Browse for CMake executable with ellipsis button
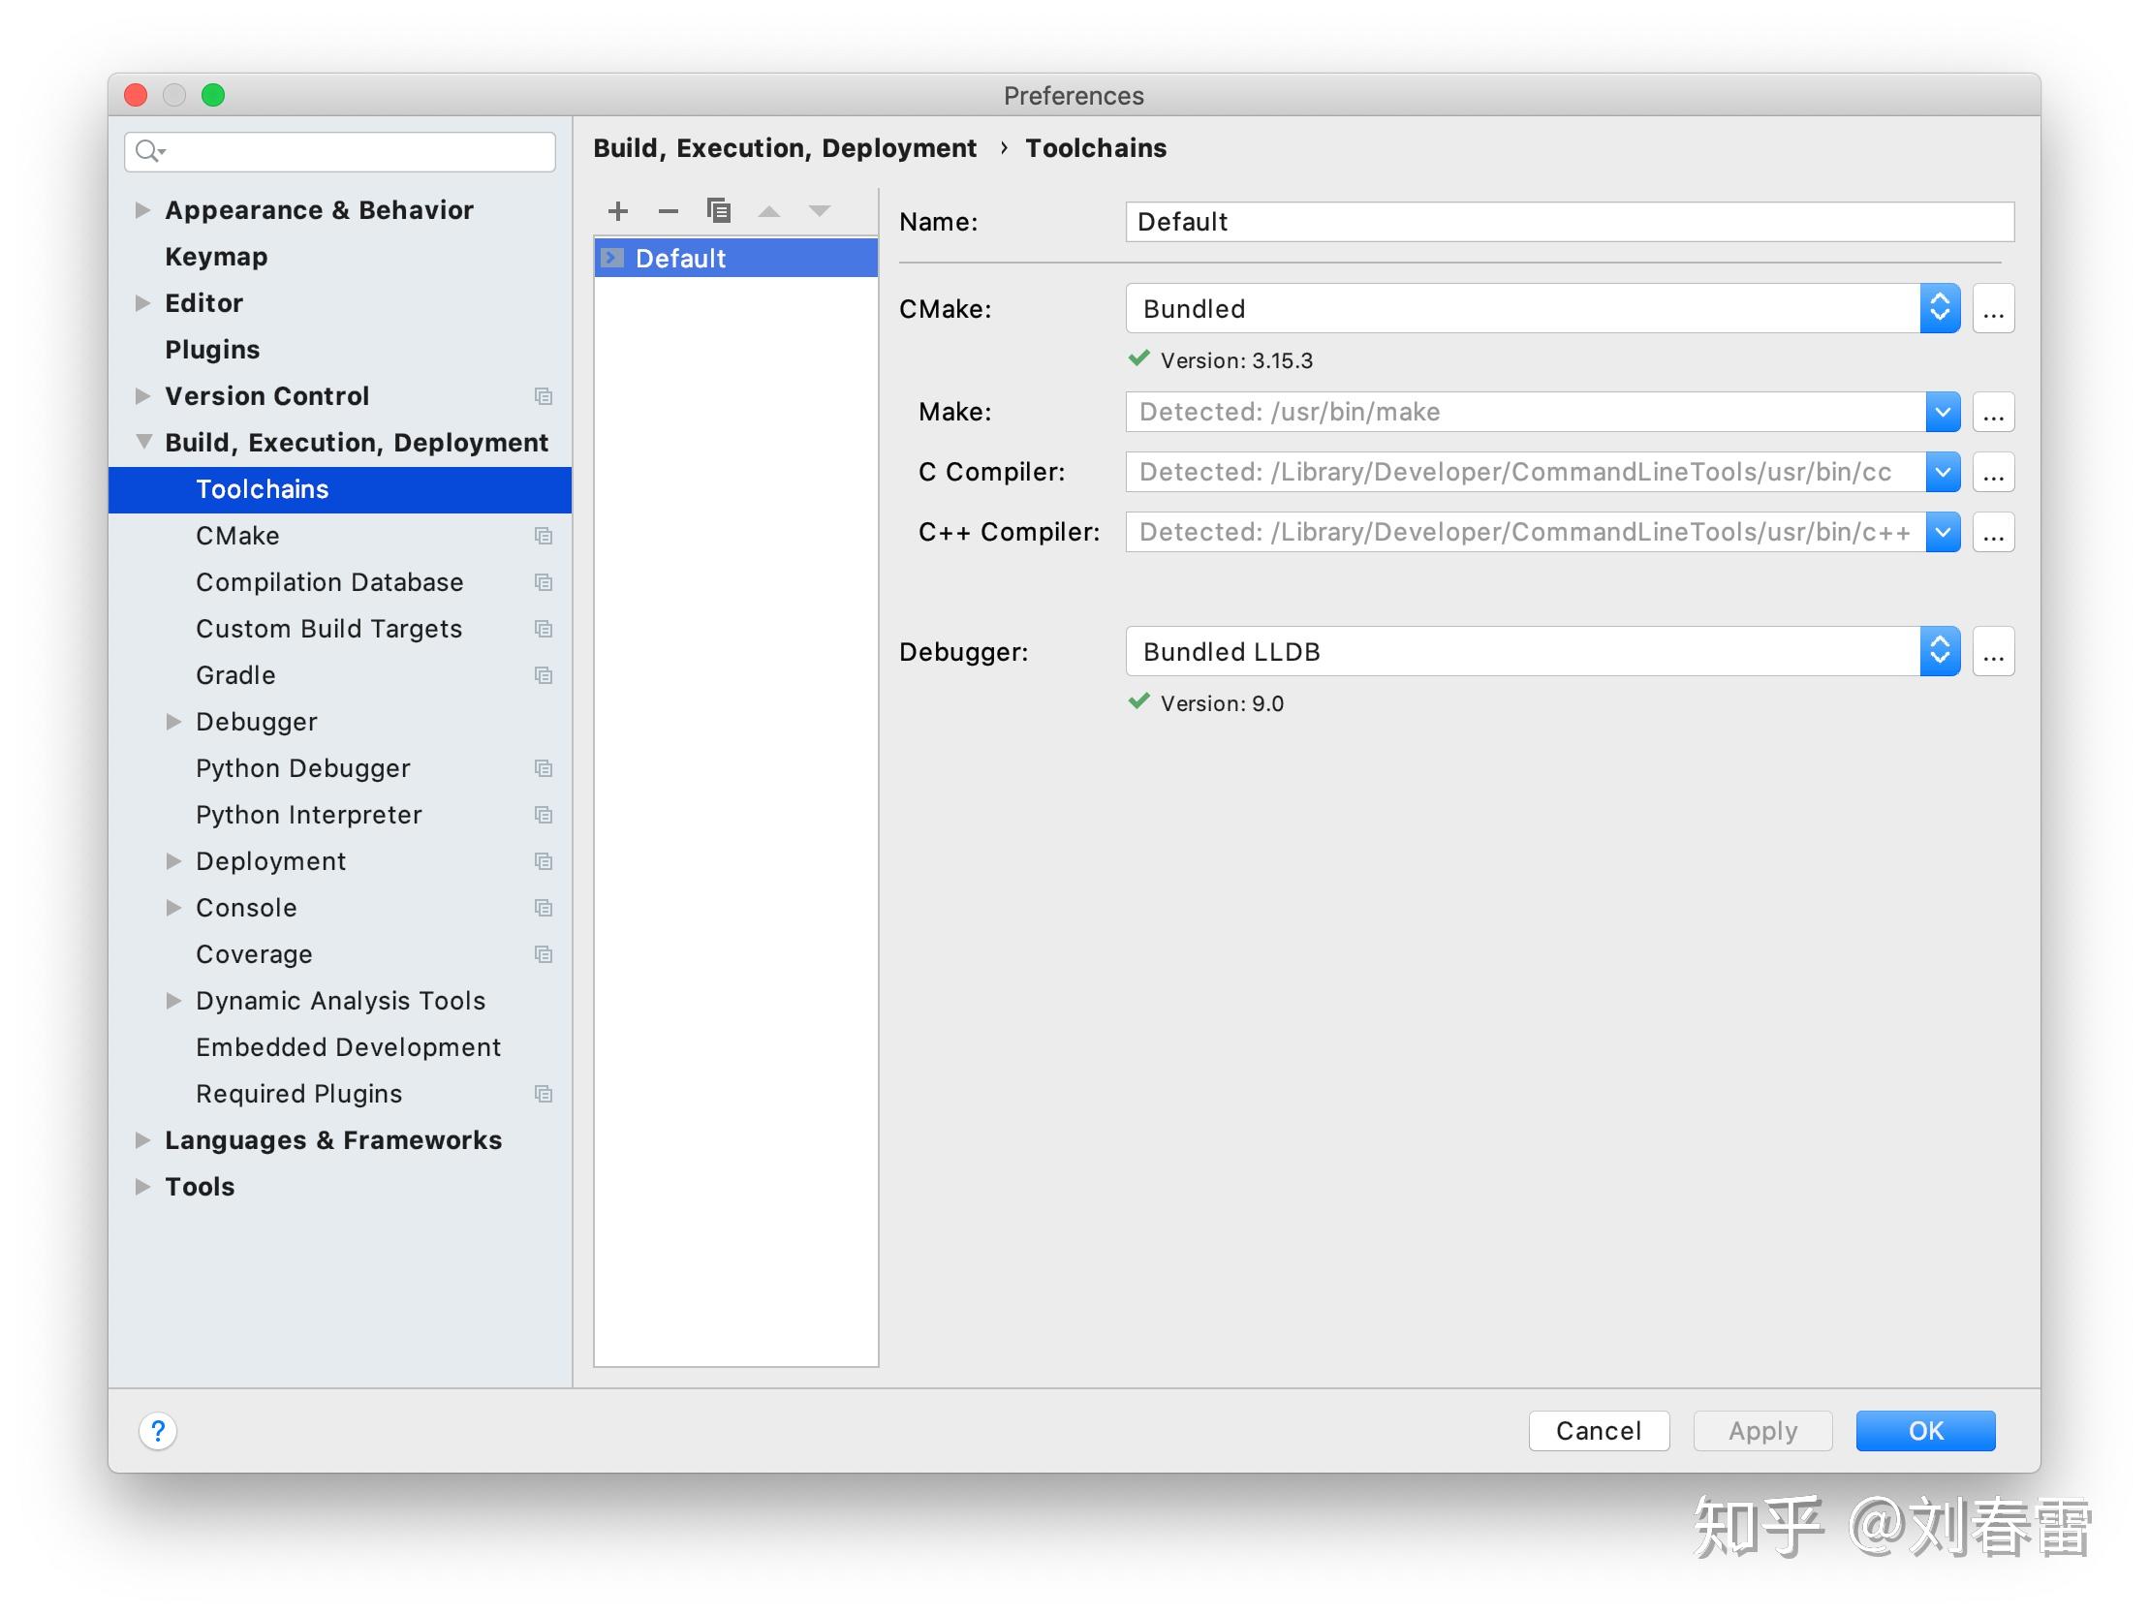Screen dimensions: 2149x1616 1994,309
